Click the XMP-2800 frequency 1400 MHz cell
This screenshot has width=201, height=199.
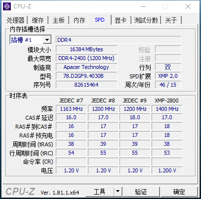click(x=167, y=109)
